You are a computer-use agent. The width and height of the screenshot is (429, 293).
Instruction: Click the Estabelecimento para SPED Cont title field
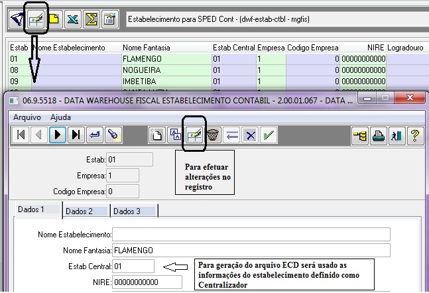coord(276,19)
